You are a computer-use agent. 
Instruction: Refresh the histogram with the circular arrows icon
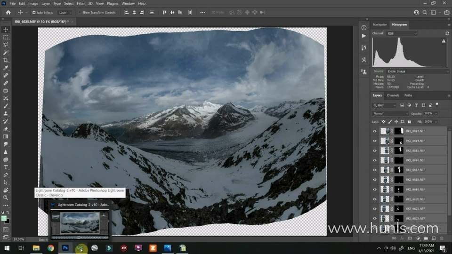point(447,33)
